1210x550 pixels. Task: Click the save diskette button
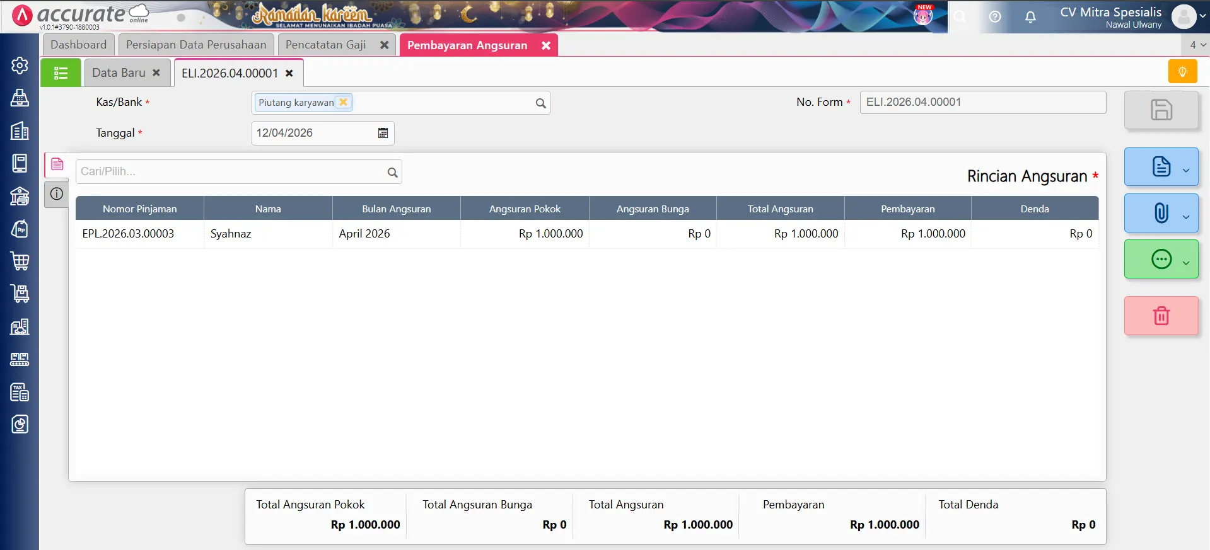1161,110
